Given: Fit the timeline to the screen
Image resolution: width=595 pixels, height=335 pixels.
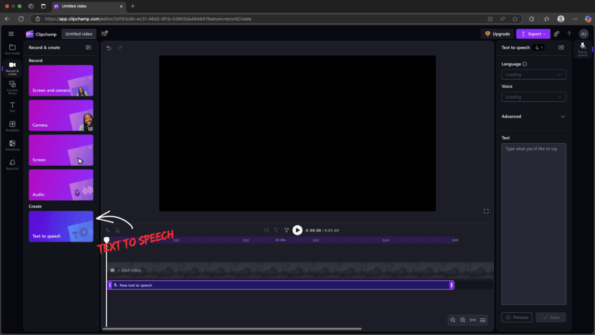Looking at the screenshot, I should pos(473,320).
